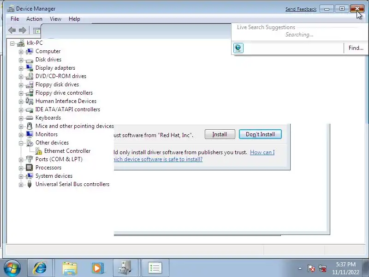
Task: Click the Install button
Action: point(220,134)
